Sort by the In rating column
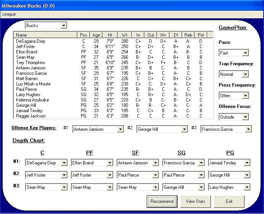Screen dimensions: 264x214 (138, 35)
